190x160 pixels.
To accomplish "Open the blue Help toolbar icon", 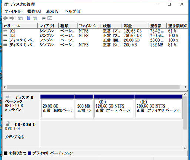I will tap(29, 18).
